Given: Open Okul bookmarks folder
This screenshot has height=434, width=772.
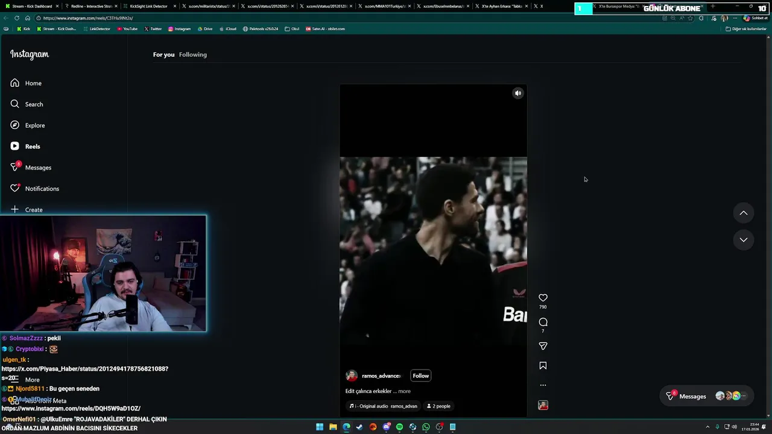Looking at the screenshot, I should coord(292,29).
